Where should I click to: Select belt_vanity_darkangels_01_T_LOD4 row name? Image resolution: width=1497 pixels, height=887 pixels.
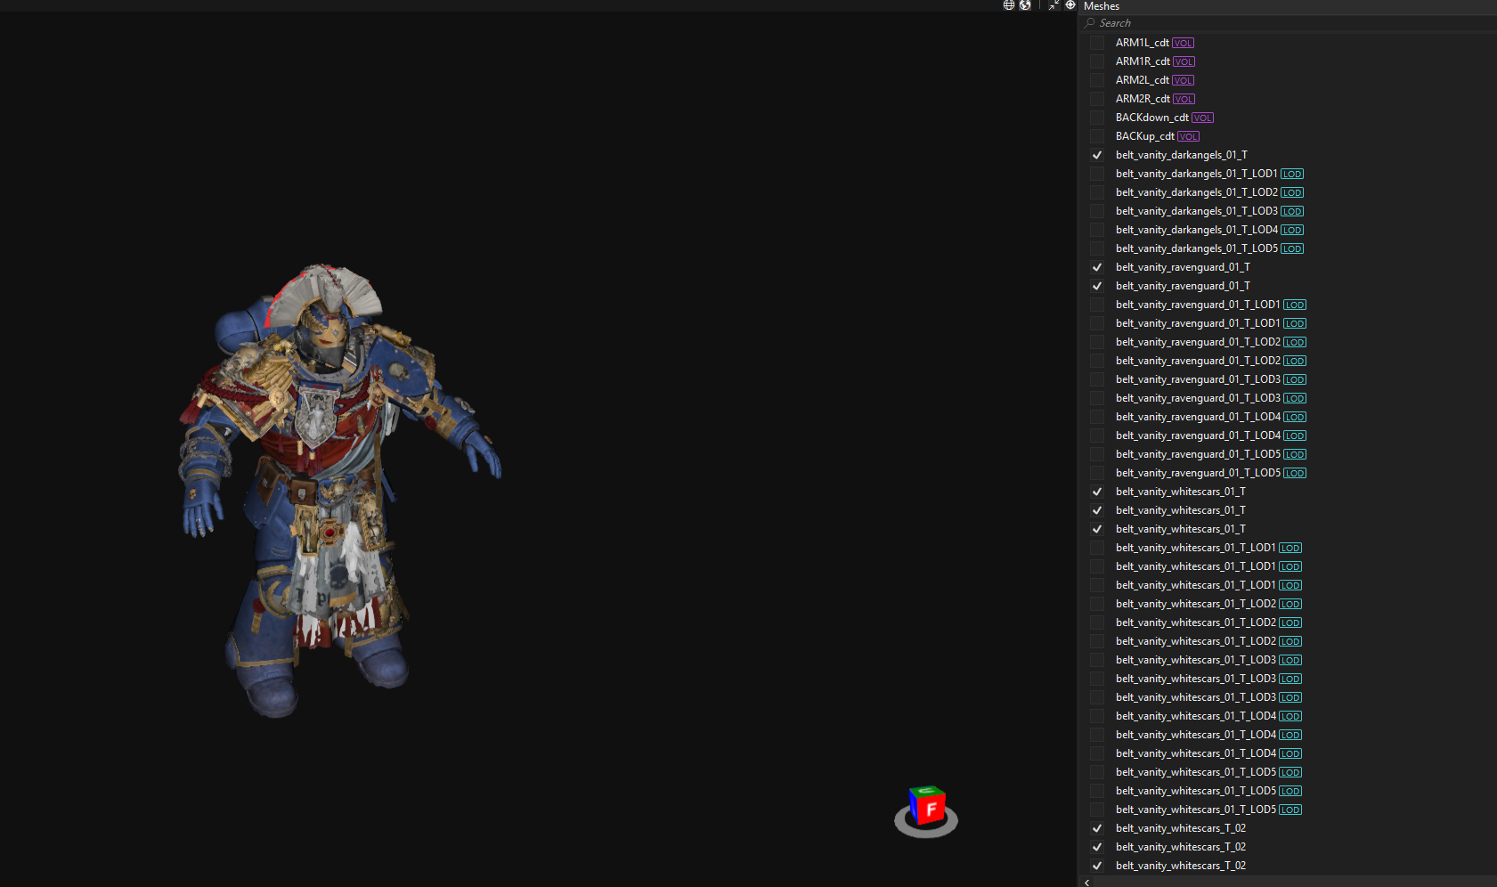1197,230
